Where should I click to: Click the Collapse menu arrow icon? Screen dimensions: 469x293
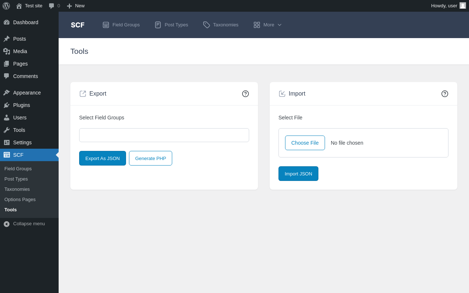pyautogui.click(x=7, y=224)
